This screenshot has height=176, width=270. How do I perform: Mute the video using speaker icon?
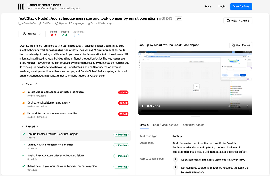(230, 106)
